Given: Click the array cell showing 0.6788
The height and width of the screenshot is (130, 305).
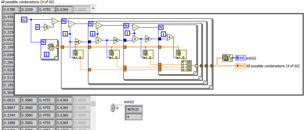Looking at the screenshot, I should click(11, 9).
